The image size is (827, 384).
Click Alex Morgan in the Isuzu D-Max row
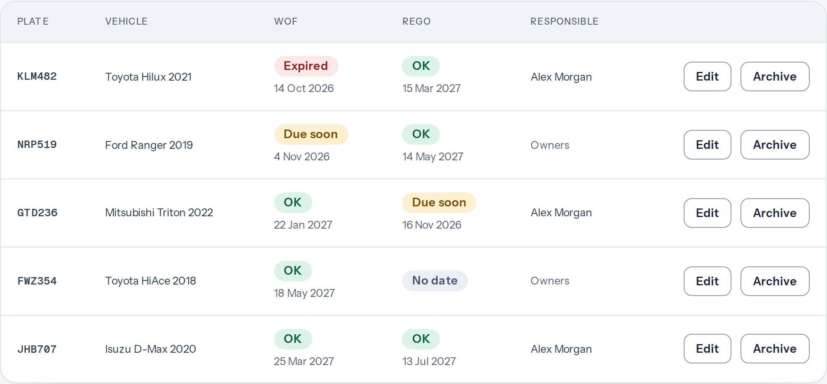(561, 349)
